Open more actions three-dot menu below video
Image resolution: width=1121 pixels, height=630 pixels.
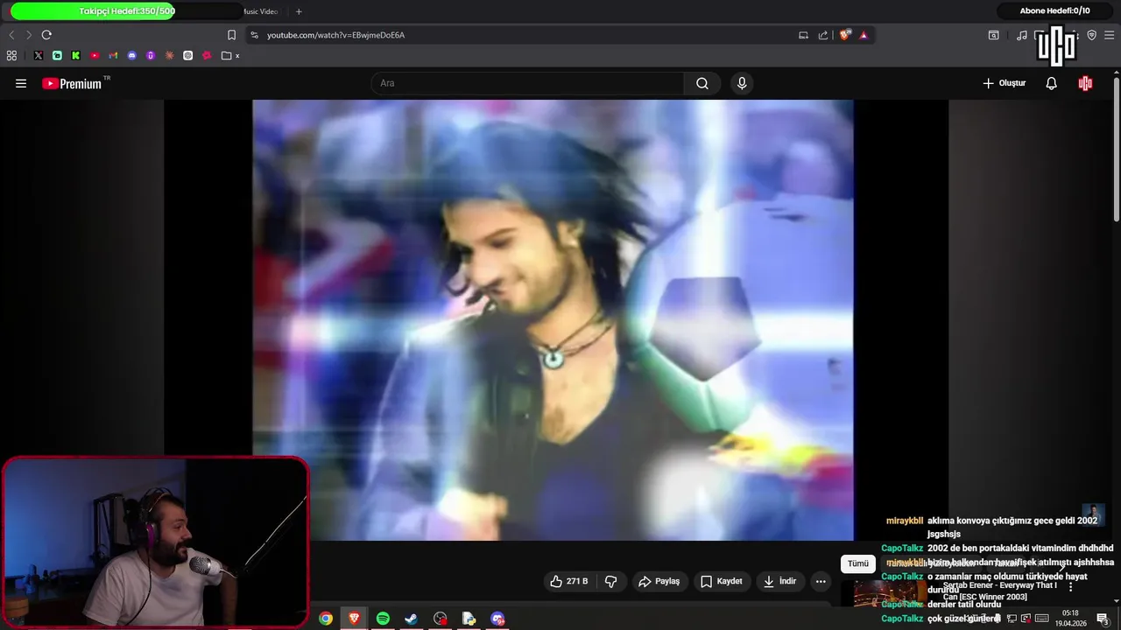coord(821,581)
